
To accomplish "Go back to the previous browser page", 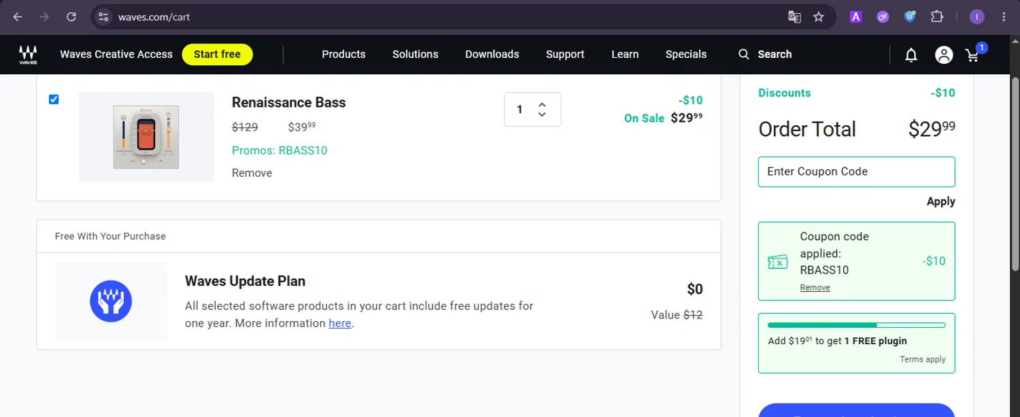I will tap(18, 17).
